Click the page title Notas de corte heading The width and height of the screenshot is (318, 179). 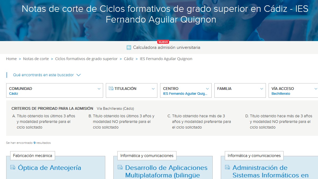pyautogui.click(x=165, y=14)
